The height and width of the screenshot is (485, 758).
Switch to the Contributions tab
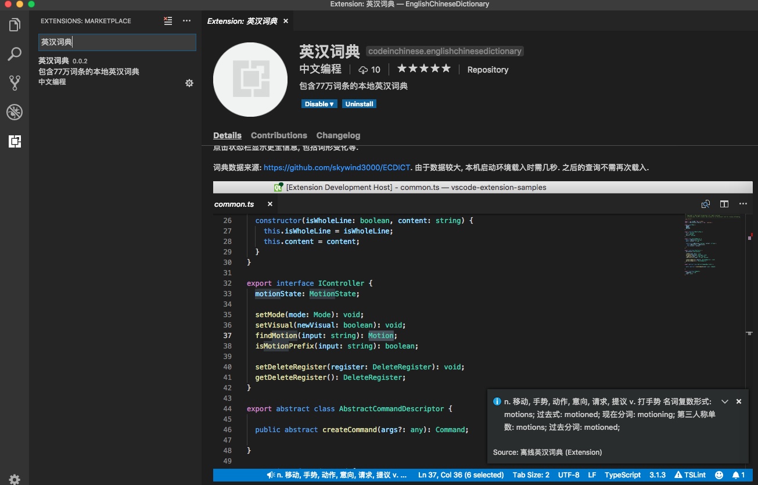279,135
